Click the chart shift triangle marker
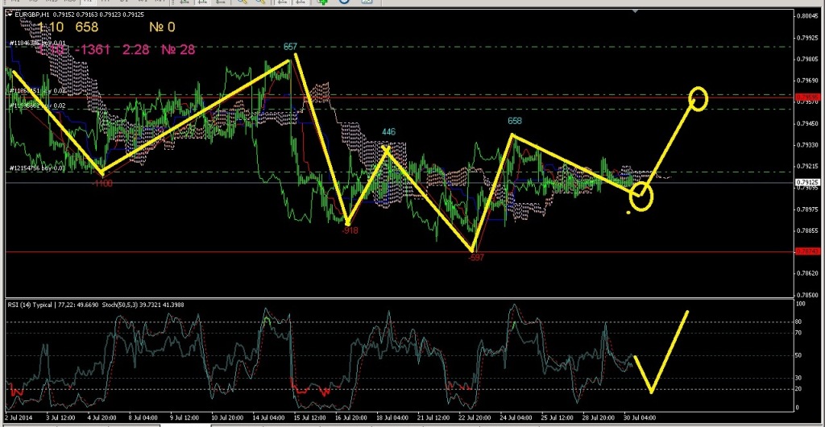The image size is (825, 427). click(636, 10)
